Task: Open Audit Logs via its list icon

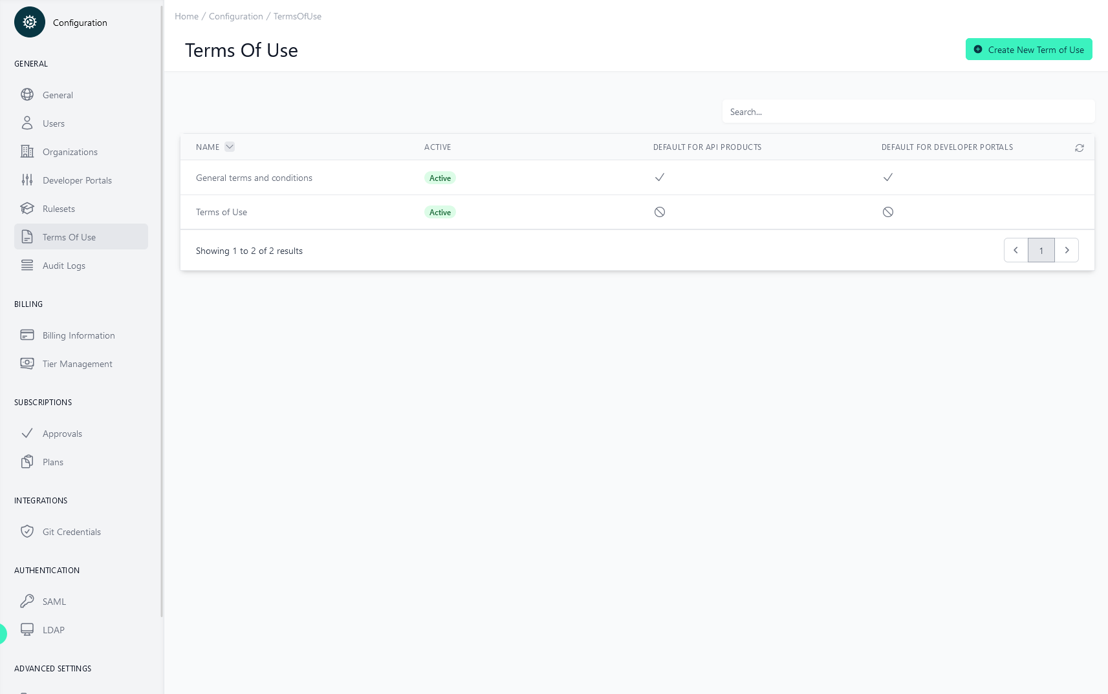Action: [27, 265]
